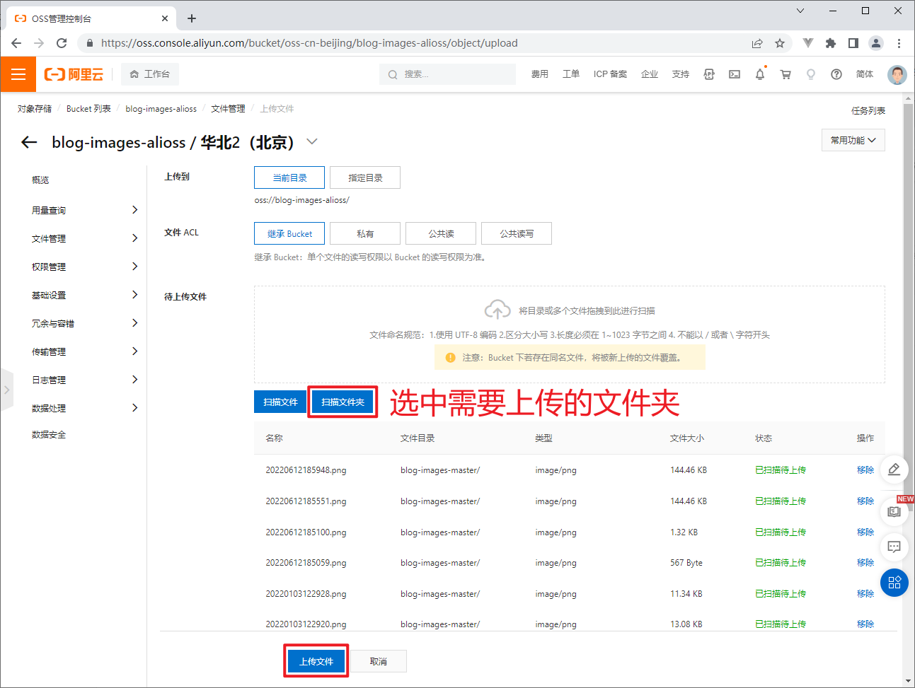Open Chrome extensions puzzle icon
Viewport: 915px width, 688px height.
(831, 43)
